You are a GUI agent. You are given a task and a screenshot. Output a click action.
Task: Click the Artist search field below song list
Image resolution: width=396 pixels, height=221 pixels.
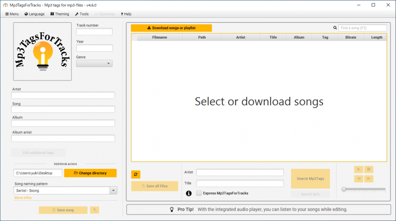(240, 173)
